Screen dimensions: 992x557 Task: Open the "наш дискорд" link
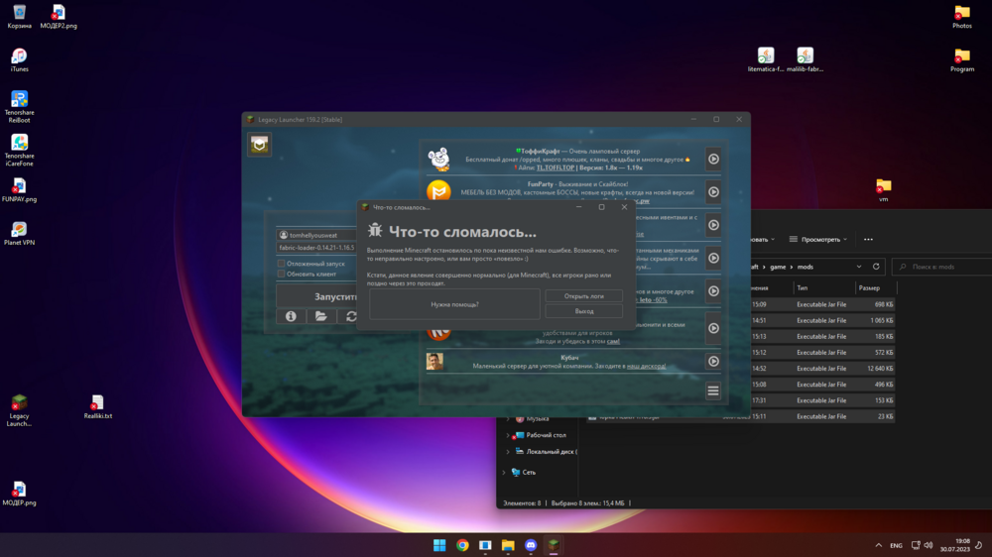(646, 366)
